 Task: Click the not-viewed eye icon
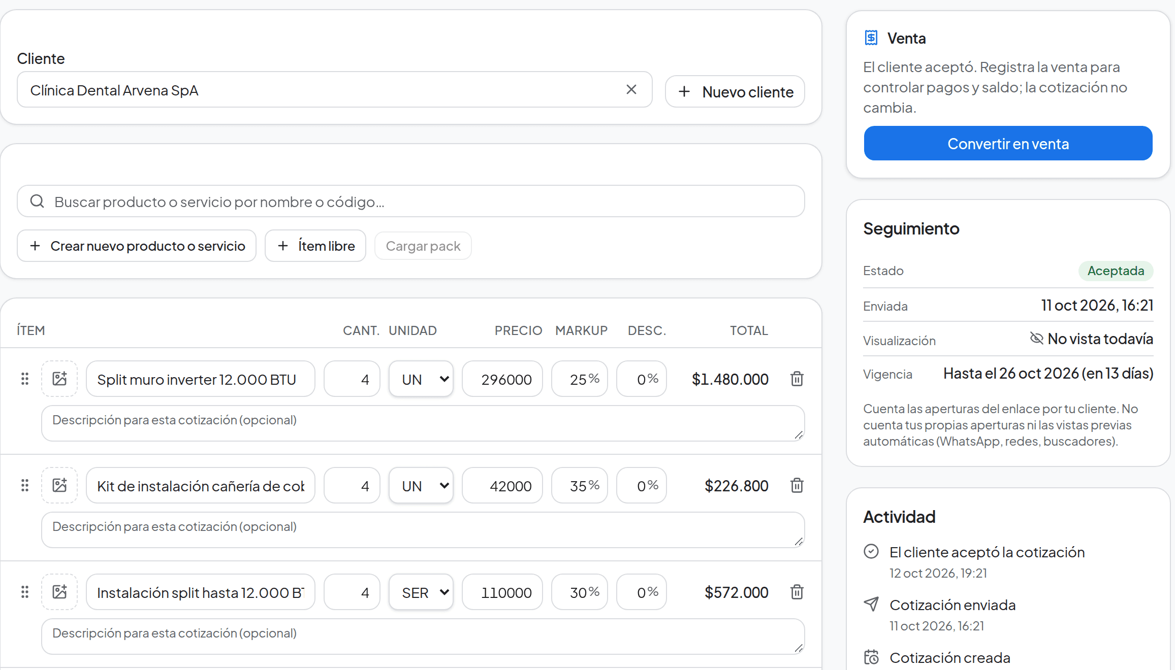click(1036, 338)
